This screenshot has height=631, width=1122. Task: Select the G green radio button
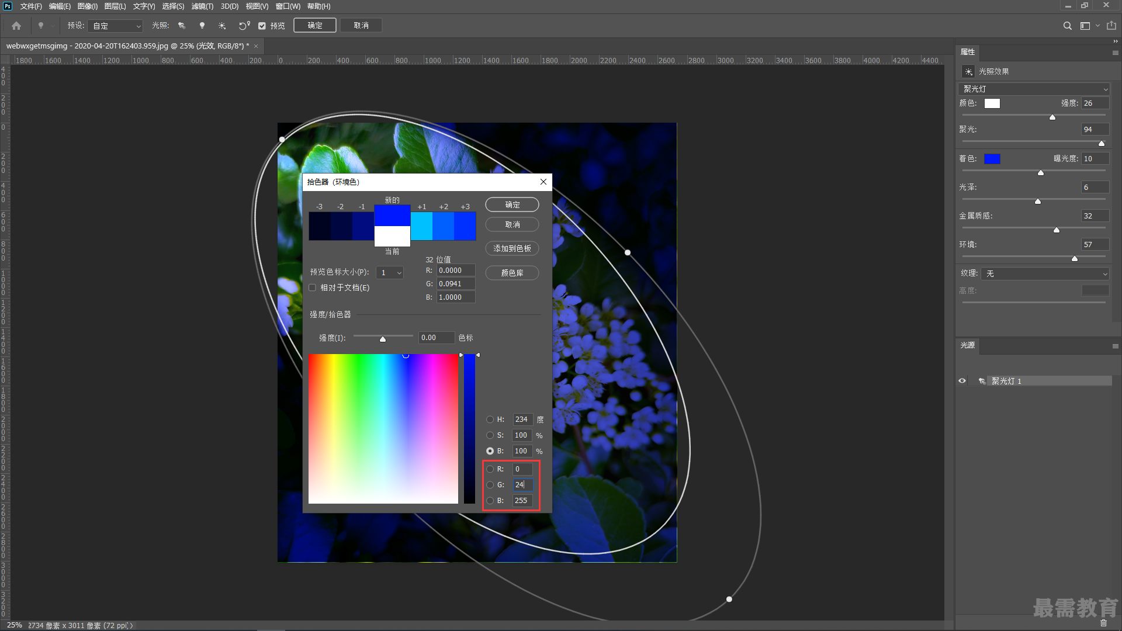pyautogui.click(x=490, y=485)
